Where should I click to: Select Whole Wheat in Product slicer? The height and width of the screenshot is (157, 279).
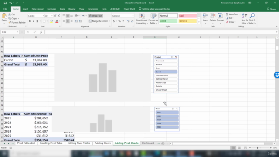[x=166, y=90]
